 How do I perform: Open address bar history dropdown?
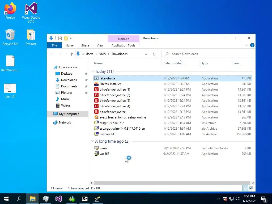coord(146,54)
